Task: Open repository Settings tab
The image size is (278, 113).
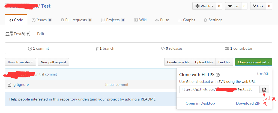Action: click(213, 20)
